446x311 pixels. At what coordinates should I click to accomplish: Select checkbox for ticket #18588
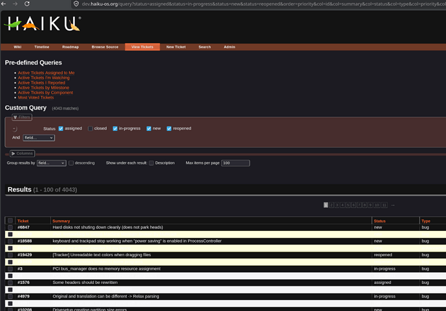10,241
